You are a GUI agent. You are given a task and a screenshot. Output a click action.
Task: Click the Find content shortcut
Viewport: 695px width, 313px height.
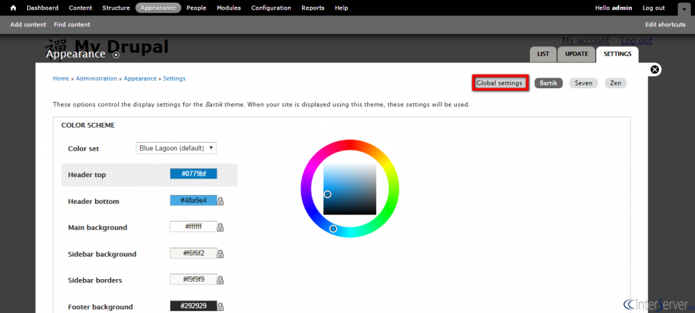[72, 25]
